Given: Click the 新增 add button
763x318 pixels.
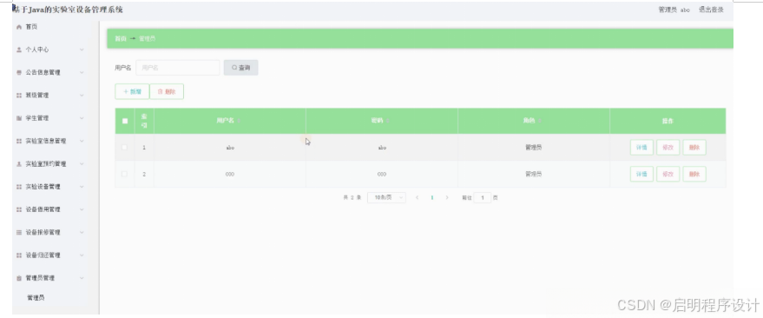Looking at the screenshot, I should click(132, 91).
